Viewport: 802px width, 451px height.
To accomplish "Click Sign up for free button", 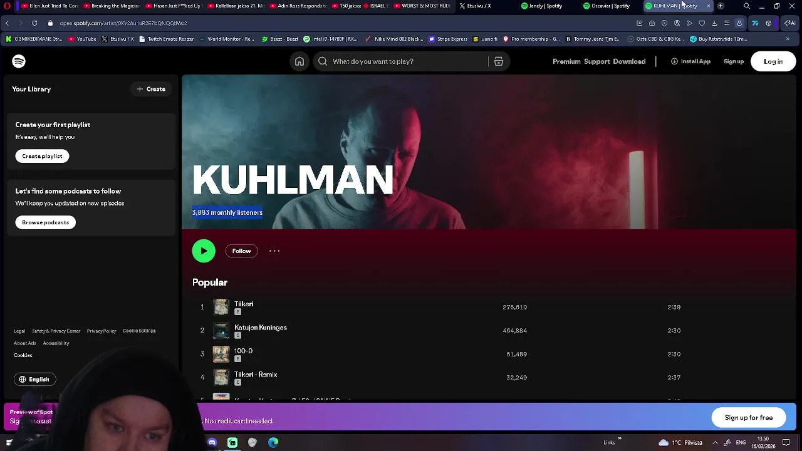I will pos(749,418).
